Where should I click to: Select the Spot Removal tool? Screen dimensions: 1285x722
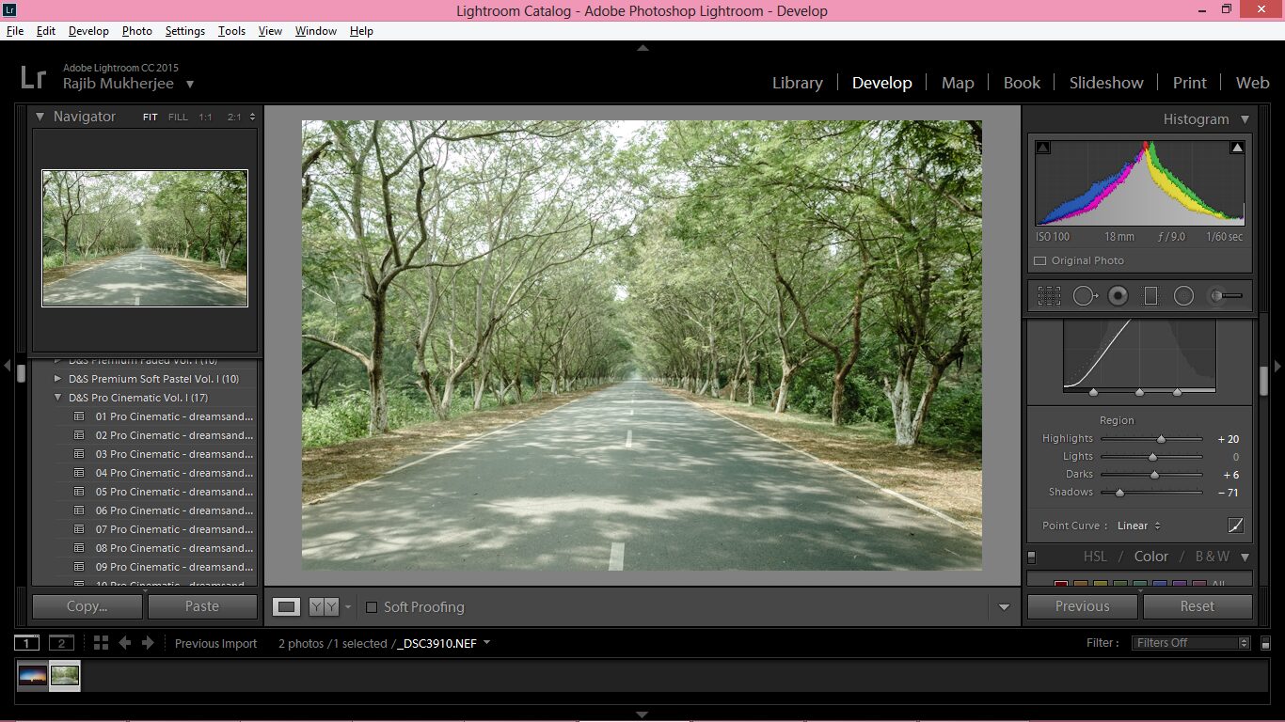pyautogui.click(x=1085, y=296)
